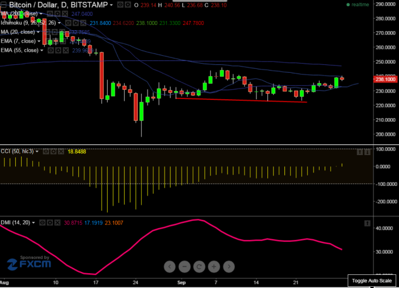Image resolution: width=399 pixels, height=288 pixels.
Task: Click the realtime status indicator
Action: tap(358, 5)
